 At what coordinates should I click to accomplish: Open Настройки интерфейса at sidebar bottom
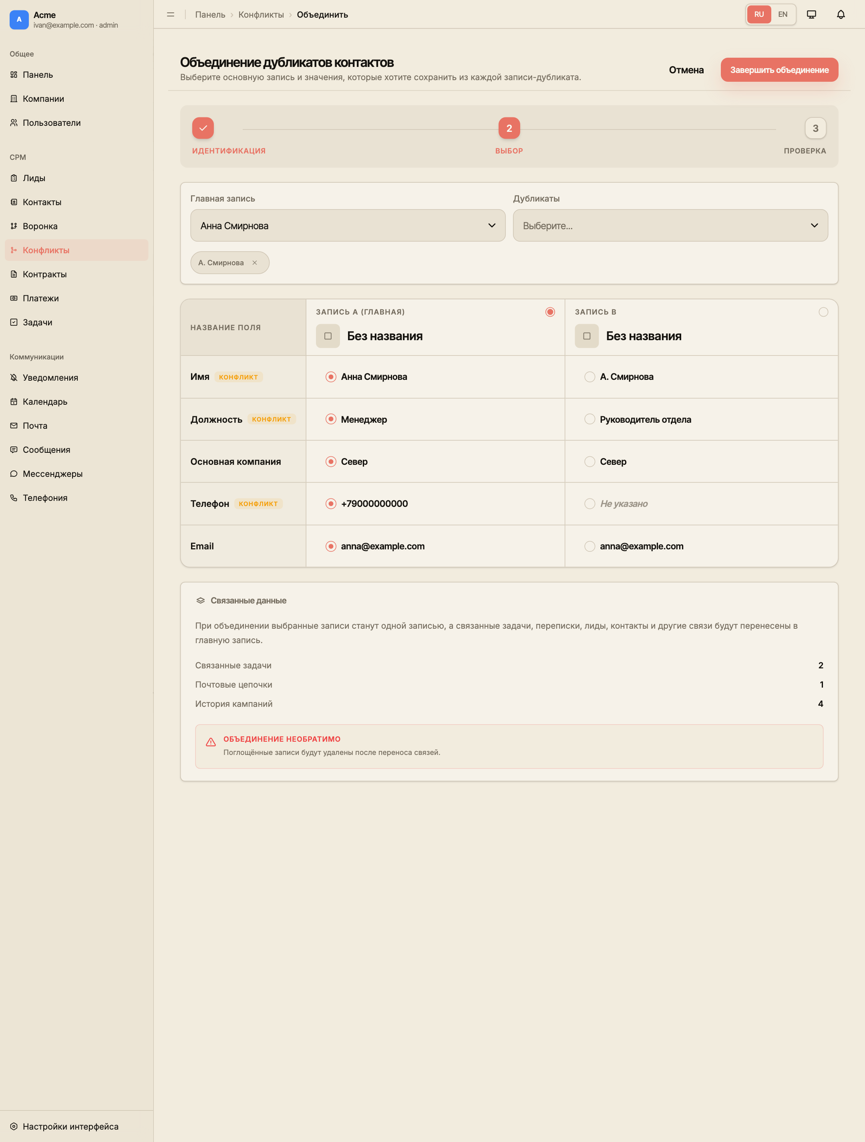pyautogui.click(x=76, y=1126)
